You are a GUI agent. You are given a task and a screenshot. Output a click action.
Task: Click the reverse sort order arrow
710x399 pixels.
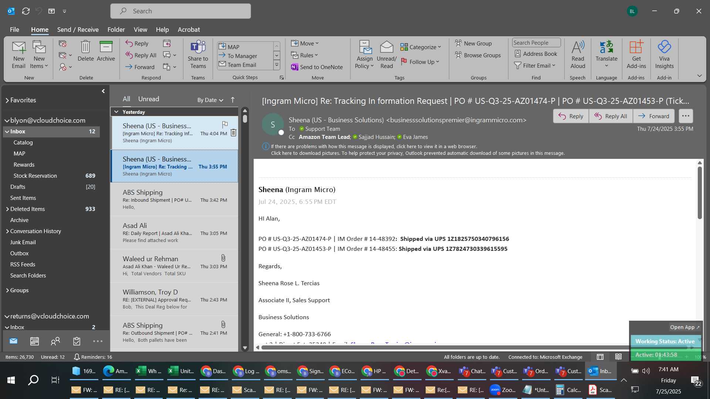coord(233,100)
